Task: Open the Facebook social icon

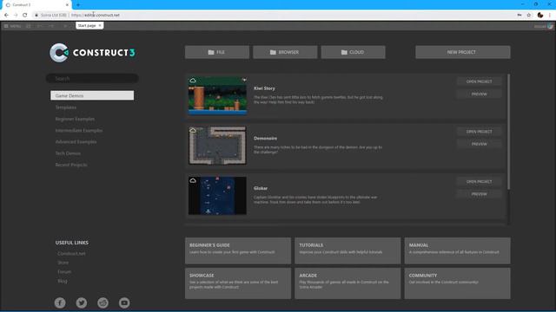Action: tap(60, 302)
